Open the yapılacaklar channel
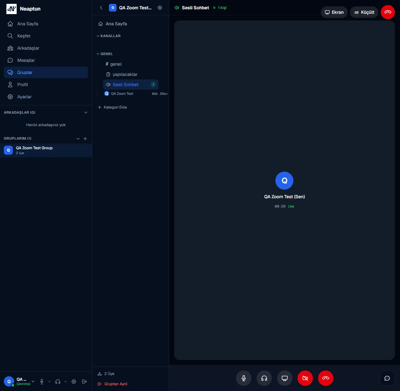400x391 pixels. 131,74
